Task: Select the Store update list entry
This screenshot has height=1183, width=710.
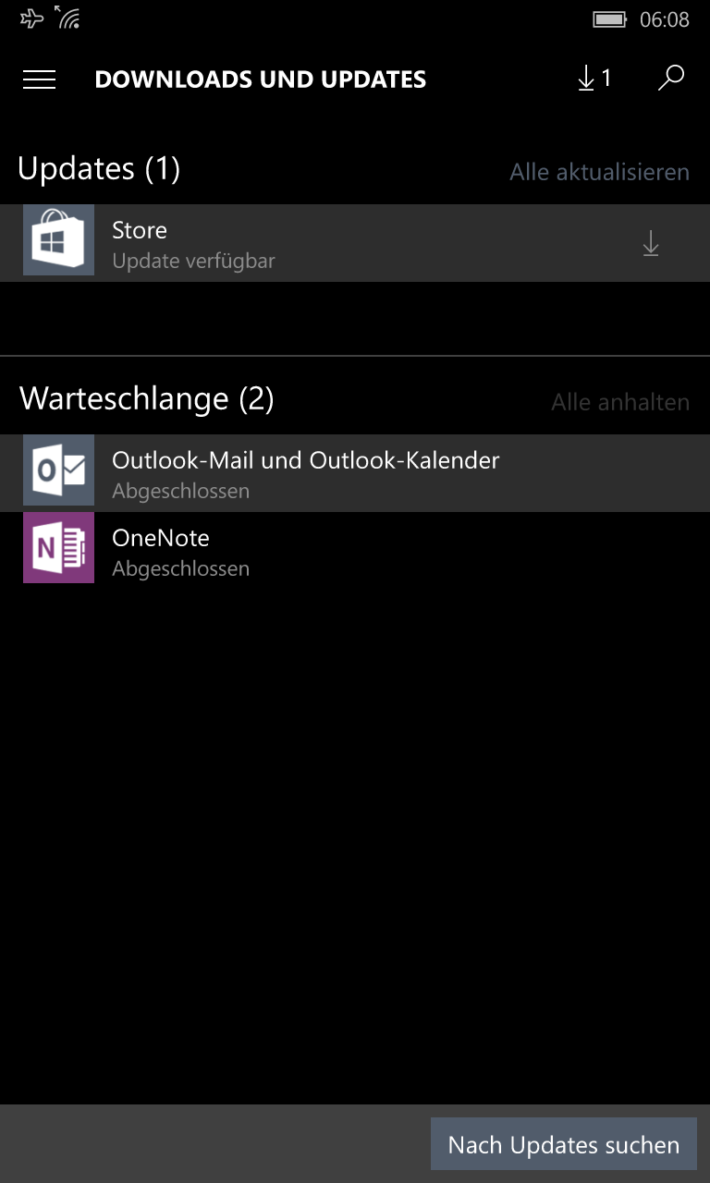Action: coord(355,243)
